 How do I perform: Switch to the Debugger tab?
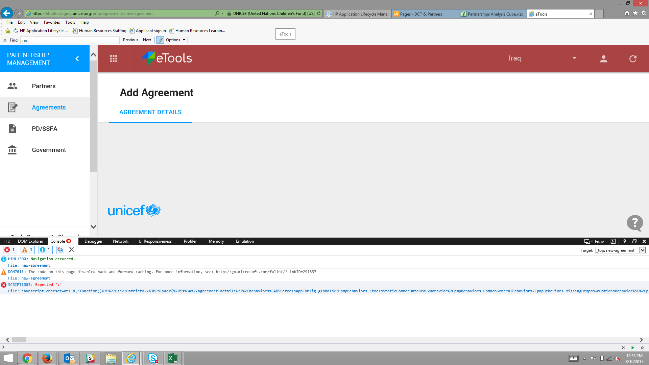pyautogui.click(x=93, y=241)
